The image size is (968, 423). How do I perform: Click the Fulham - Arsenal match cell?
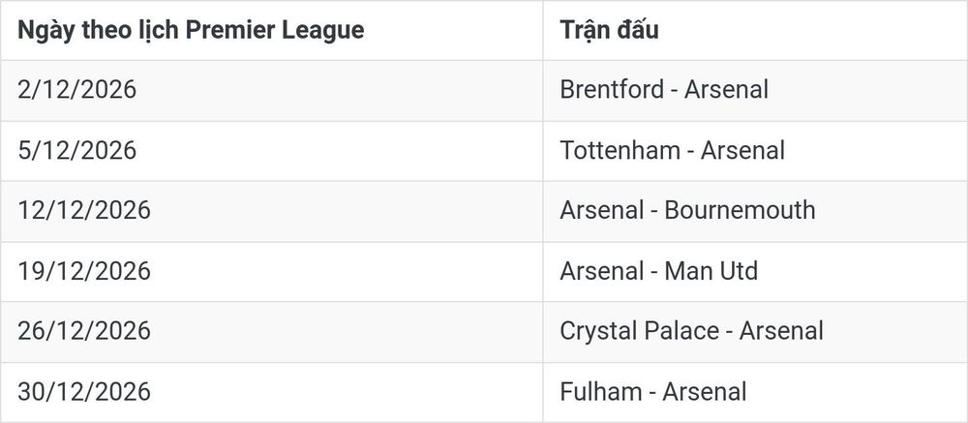click(755, 392)
